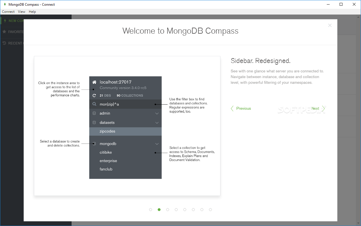Minimize the MongoDB Compass window
The image size is (361, 226).
pyautogui.click(x=328, y=4)
